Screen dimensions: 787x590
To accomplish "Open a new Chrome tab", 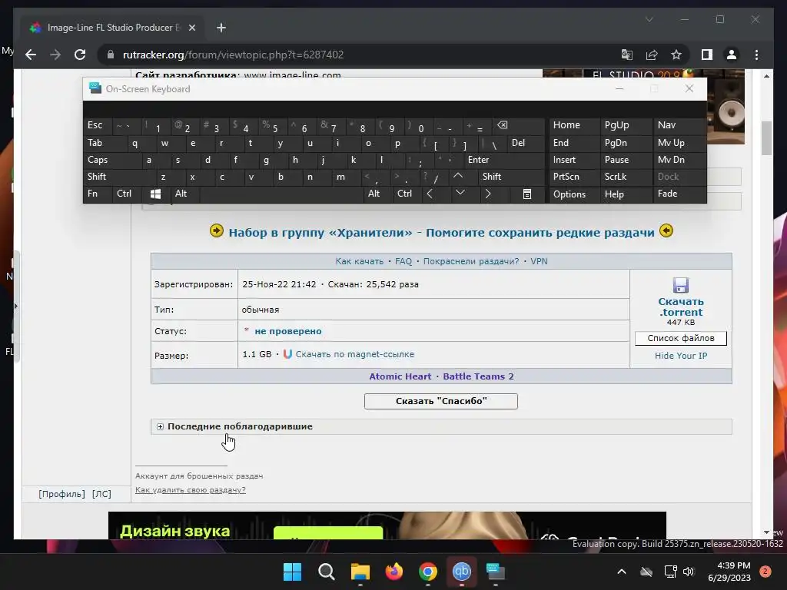I will pyautogui.click(x=221, y=28).
